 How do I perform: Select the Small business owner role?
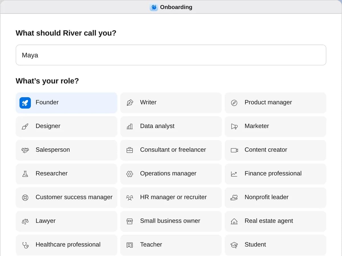click(x=171, y=221)
